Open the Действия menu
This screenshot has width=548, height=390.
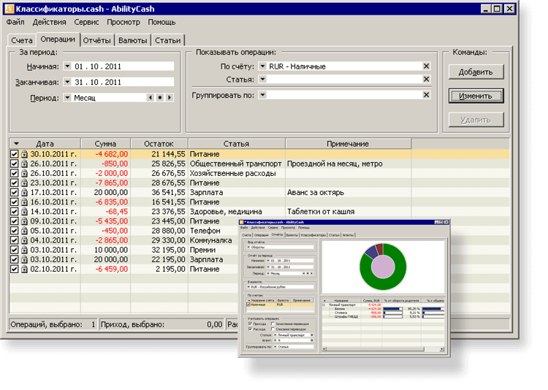[49, 22]
